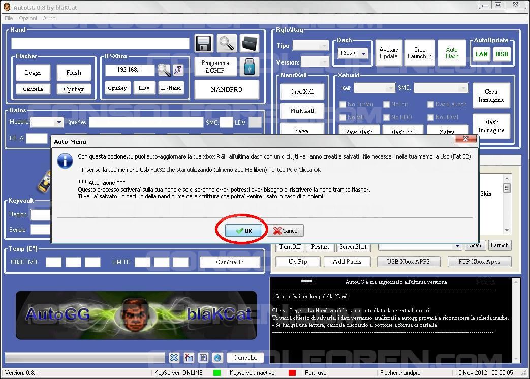Click the floppy disk save icon in Nand

204,44
